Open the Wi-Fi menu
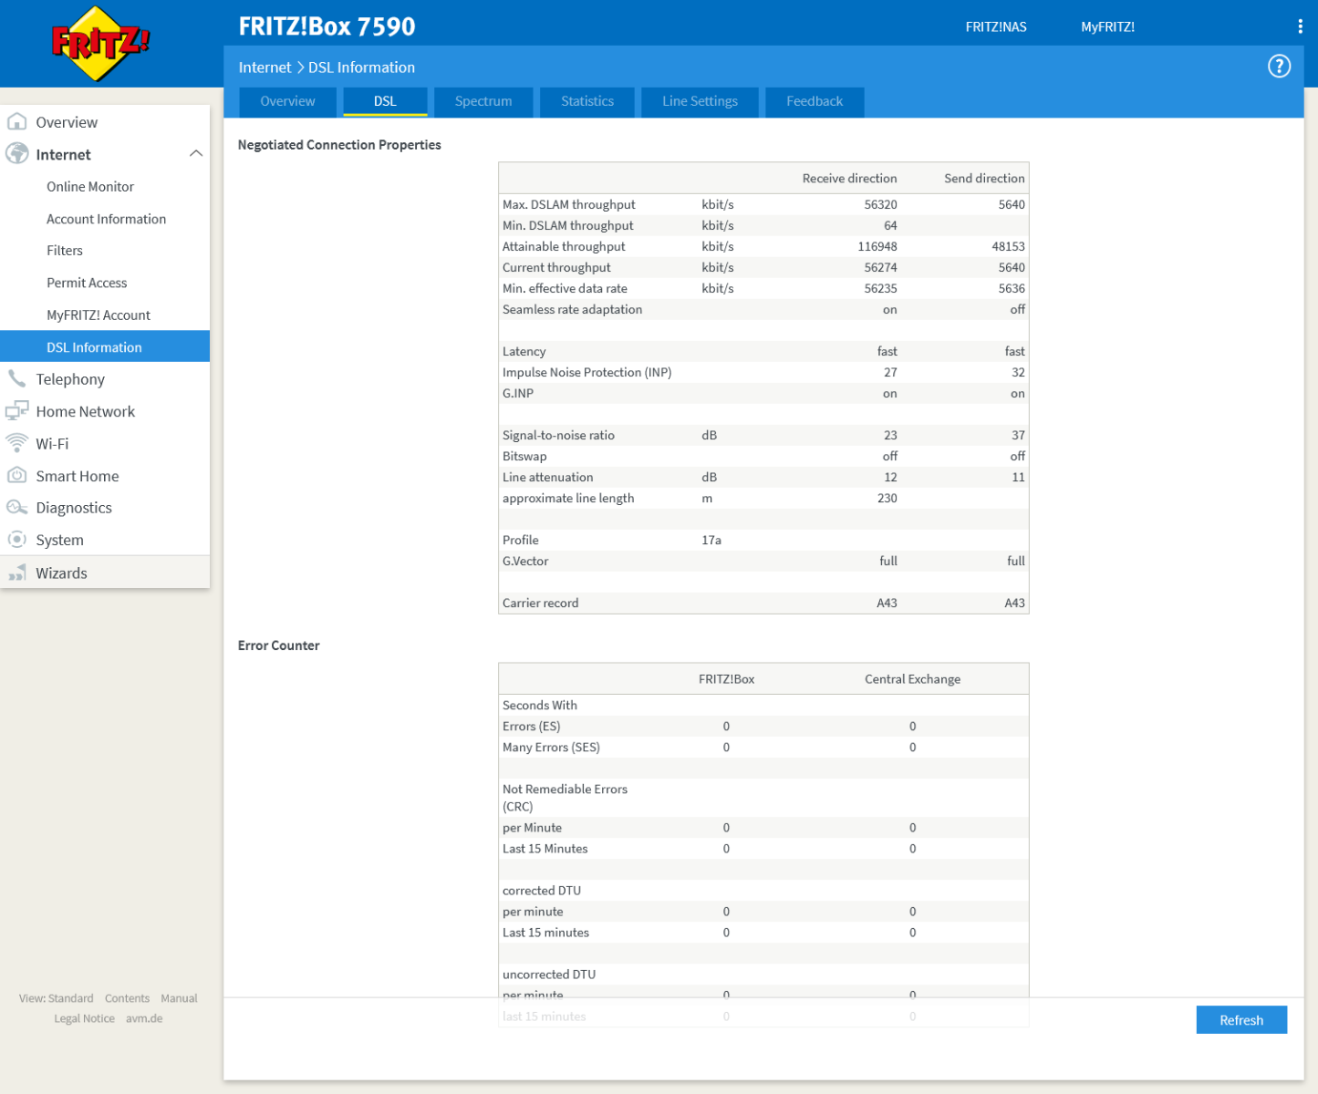Image resolution: width=1318 pixels, height=1094 pixels. coord(105,443)
